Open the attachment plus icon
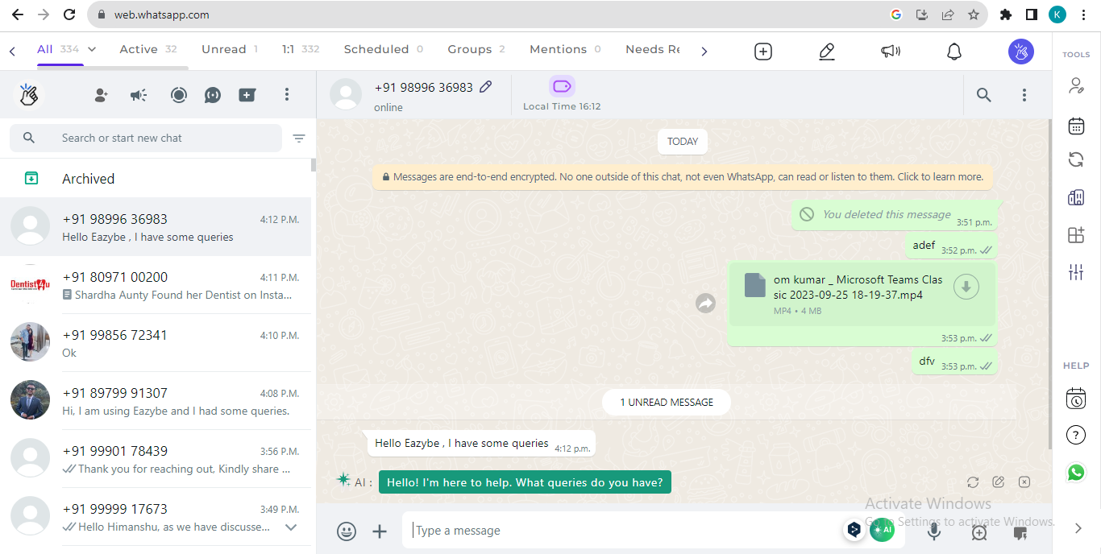Image resolution: width=1101 pixels, height=554 pixels. [380, 530]
